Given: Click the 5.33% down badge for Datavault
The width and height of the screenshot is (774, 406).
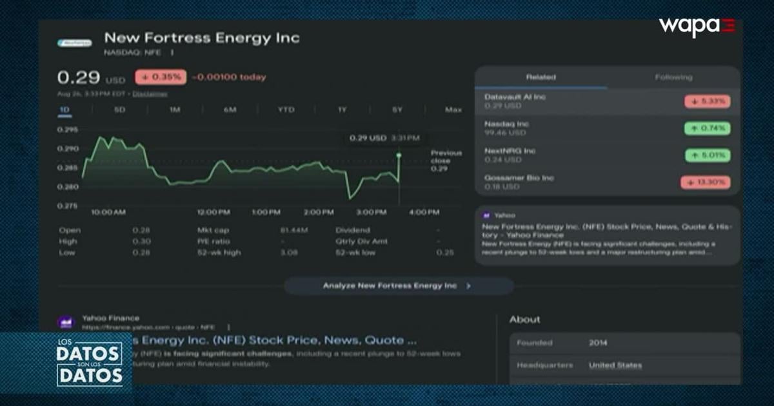Looking at the screenshot, I should click(x=707, y=101).
